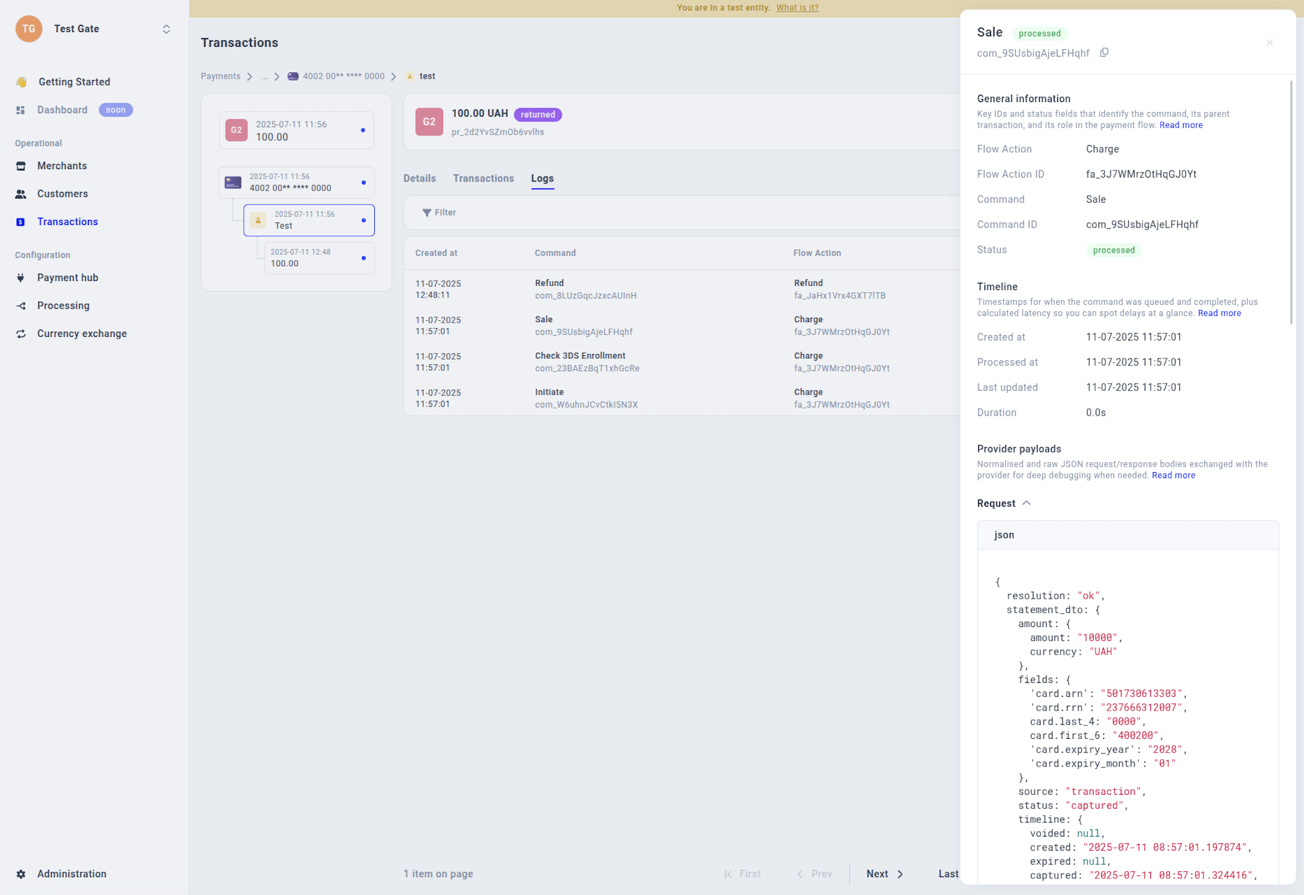The height and width of the screenshot is (895, 1304).
Task: Expand the Test Gate entity switcher
Action: (166, 29)
